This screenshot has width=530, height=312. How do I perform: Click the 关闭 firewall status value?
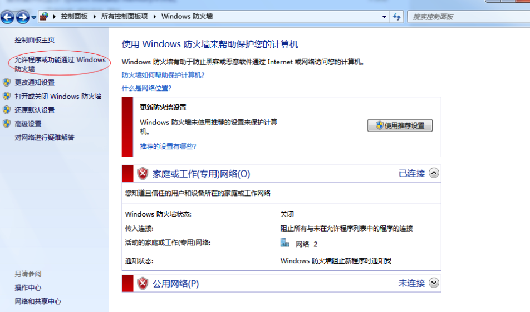click(x=287, y=214)
